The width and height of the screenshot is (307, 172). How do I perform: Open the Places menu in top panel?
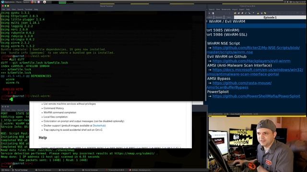[x=19, y=2]
